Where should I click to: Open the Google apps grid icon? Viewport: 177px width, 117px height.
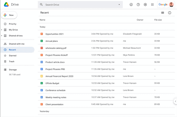(152, 5)
